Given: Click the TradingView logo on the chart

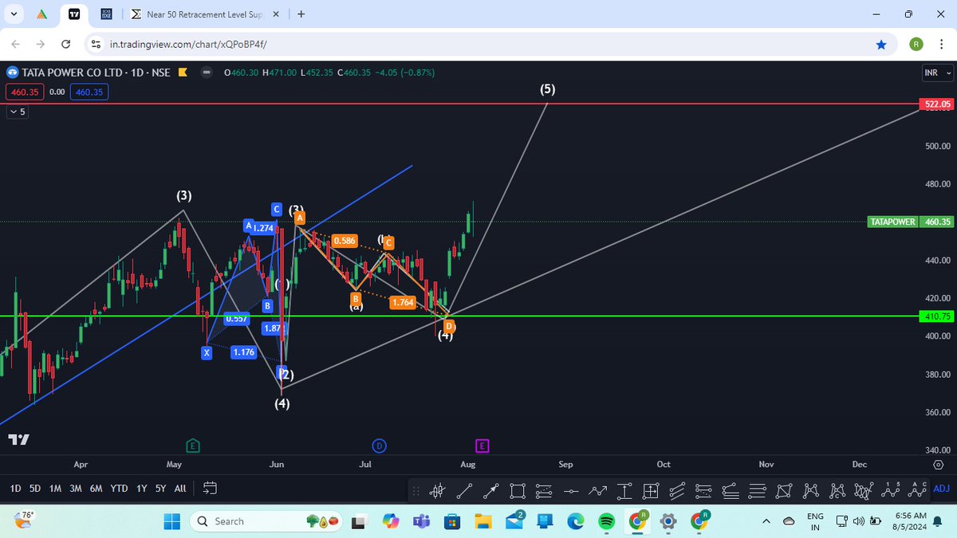Looking at the screenshot, I should pos(19,439).
